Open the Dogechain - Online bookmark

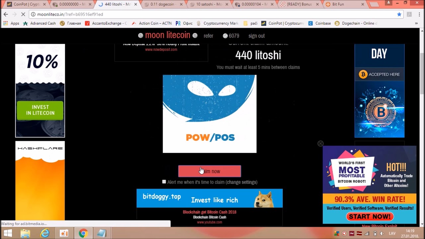pyautogui.click(x=356, y=23)
